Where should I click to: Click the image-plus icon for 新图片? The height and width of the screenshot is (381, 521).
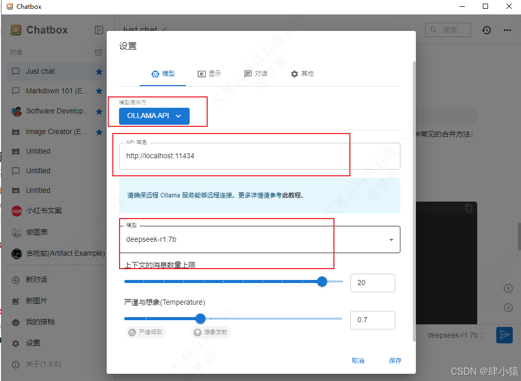click(x=15, y=301)
